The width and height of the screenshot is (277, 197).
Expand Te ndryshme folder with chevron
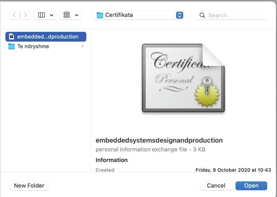pos(82,46)
